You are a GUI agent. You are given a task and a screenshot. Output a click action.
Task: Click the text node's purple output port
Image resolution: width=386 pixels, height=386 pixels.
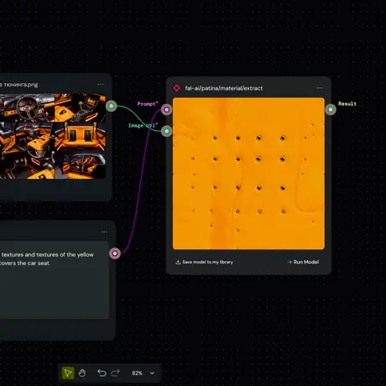coord(115,253)
